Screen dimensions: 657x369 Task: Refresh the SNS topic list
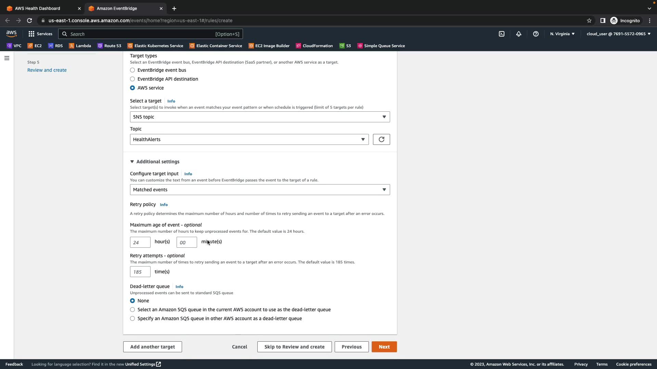(x=381, y=139)
